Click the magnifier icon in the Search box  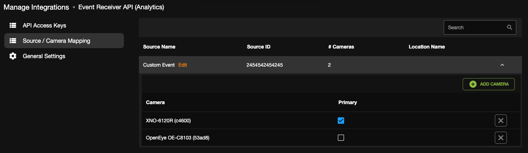tap(509, 27)
